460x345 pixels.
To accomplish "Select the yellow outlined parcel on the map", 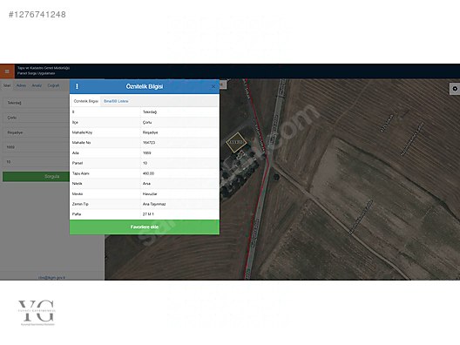I will tap(236, 142).
